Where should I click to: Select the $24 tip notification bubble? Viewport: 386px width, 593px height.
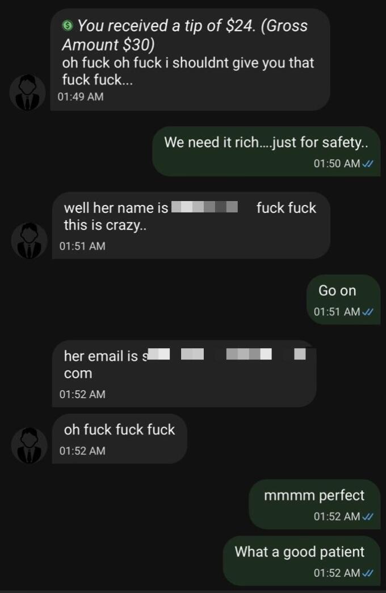(190, 60)
